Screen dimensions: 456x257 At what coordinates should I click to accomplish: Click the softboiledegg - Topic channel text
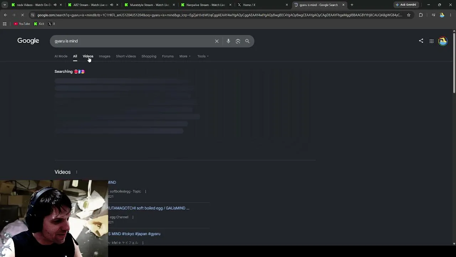point(125,191)
